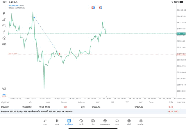
Task: Open the objects shapes tool
Action: tap(4, 38)
